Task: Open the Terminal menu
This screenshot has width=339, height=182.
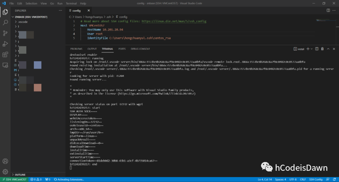Action: coord(71,3)
